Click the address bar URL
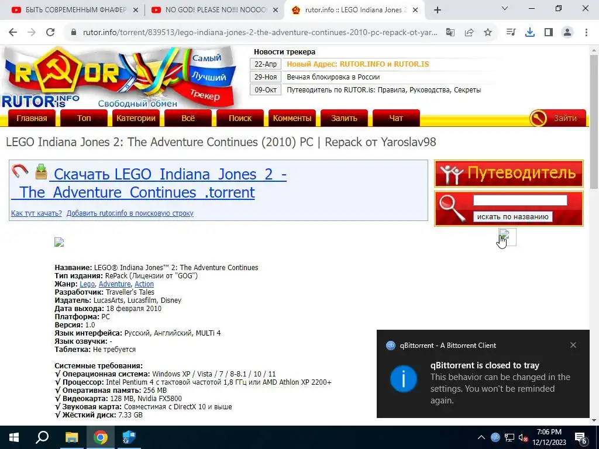599x449 pixels. click(x=260, y=33)
